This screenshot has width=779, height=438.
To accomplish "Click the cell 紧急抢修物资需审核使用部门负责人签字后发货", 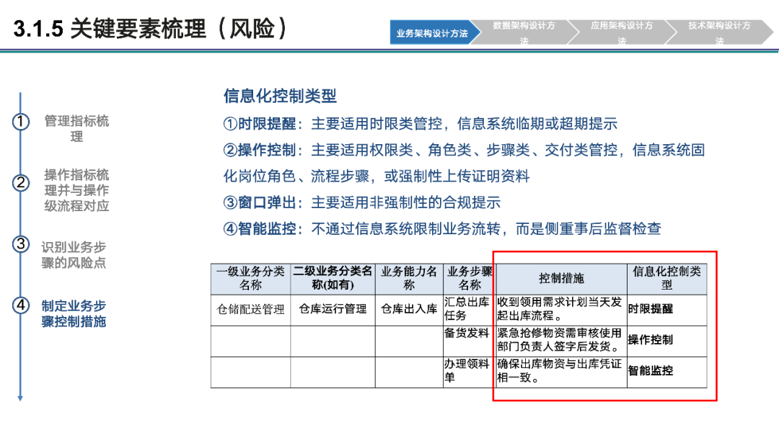I will [x=561, y=341].
